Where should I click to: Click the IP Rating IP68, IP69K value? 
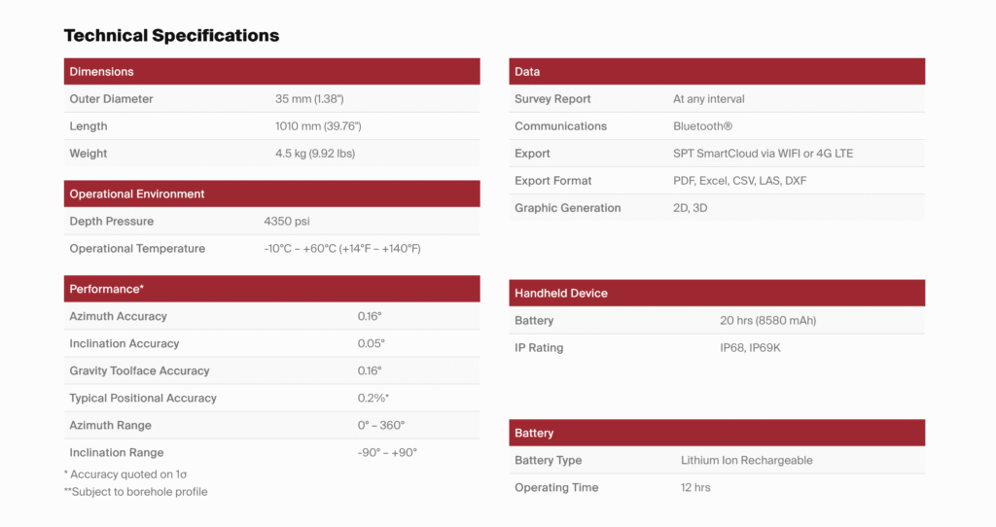click(x=750, y=348)
